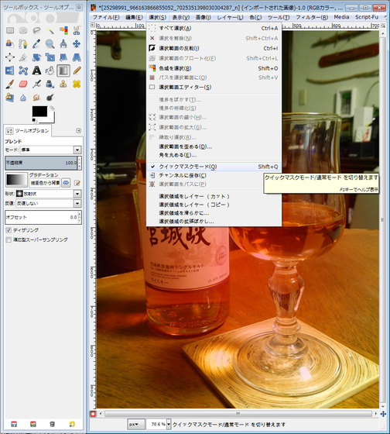Image resolution: width=390 pixels, height=434 pixels.
Task: Click the reverse gradient arrows button
Action: click(66, 183)
